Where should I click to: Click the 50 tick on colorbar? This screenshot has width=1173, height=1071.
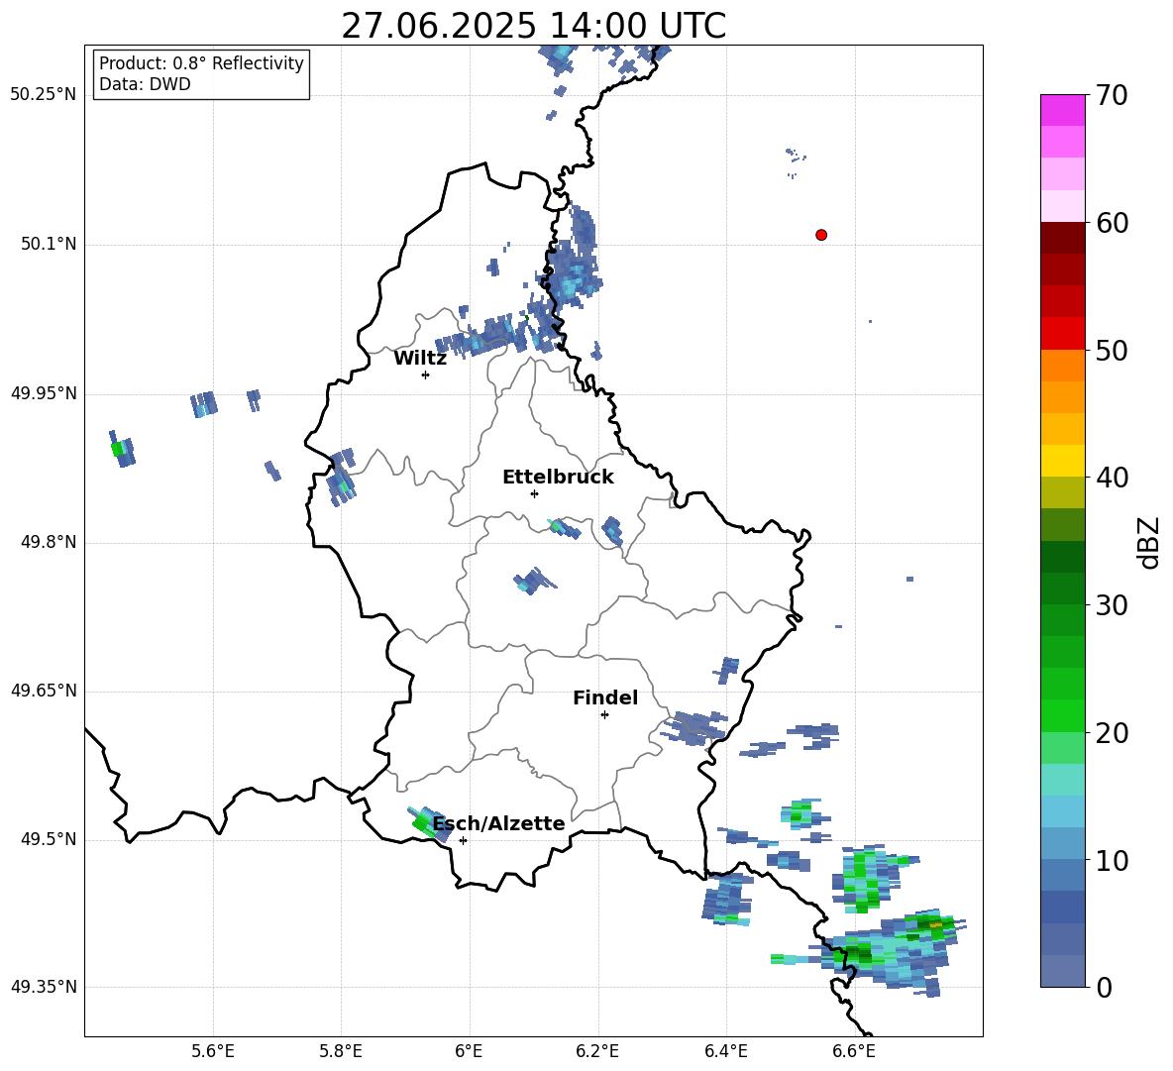click(1112, 350)
